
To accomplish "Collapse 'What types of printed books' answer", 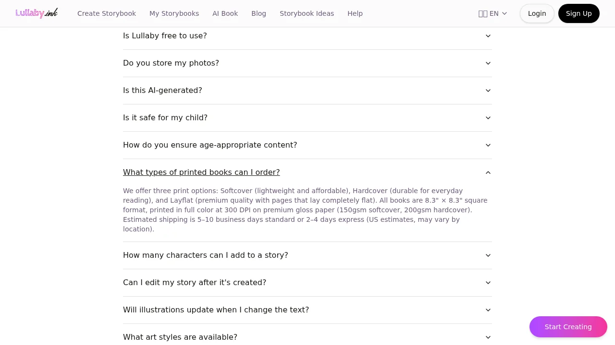I will tap(201, 172).
